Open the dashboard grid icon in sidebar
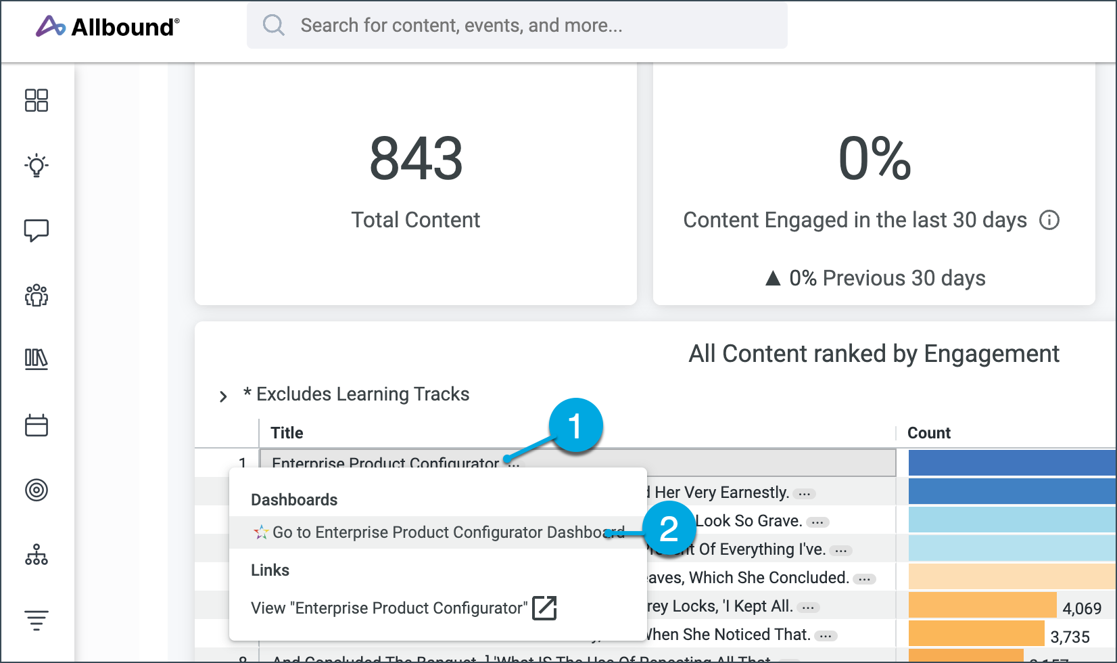Image resolution: width=1117 pixels, height=663 pixels. click(37, 100)
